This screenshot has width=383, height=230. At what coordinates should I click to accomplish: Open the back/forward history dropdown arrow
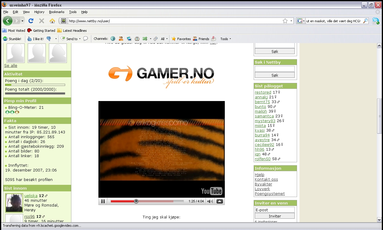click(22, 21)
